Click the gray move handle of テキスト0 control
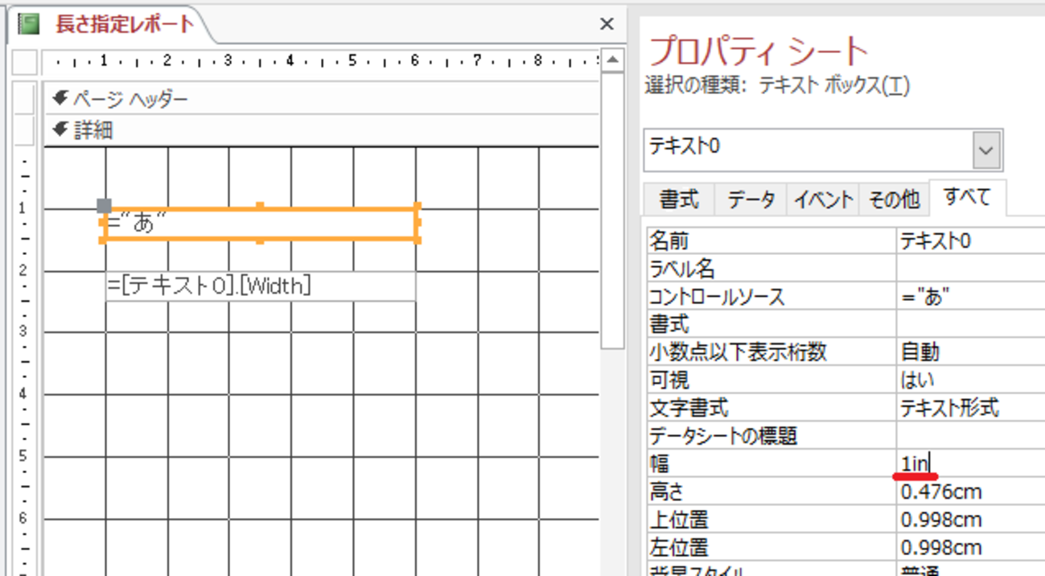 point(104,207)
